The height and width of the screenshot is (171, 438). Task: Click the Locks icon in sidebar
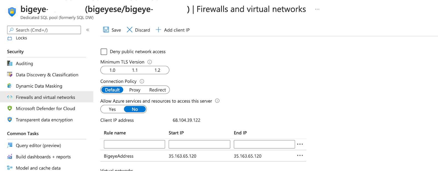pyautogui.click(x=10, y=38)
